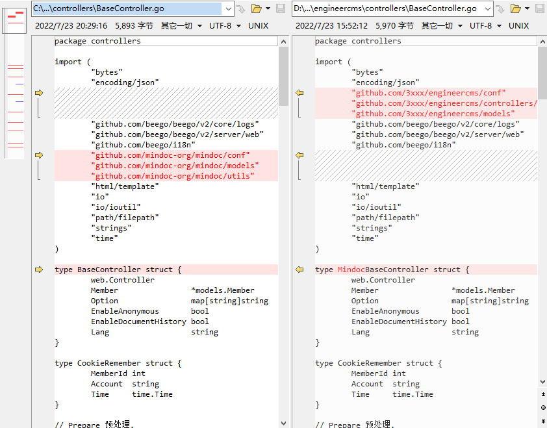
Task: Open right pane UNIX line ending menu
Action: click(518, 26)
